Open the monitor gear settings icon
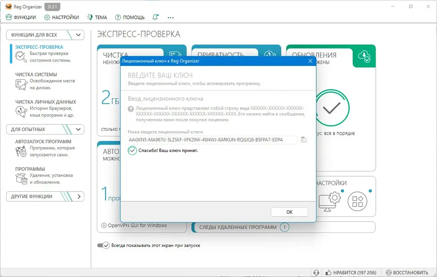 click(x=329, y=201)
